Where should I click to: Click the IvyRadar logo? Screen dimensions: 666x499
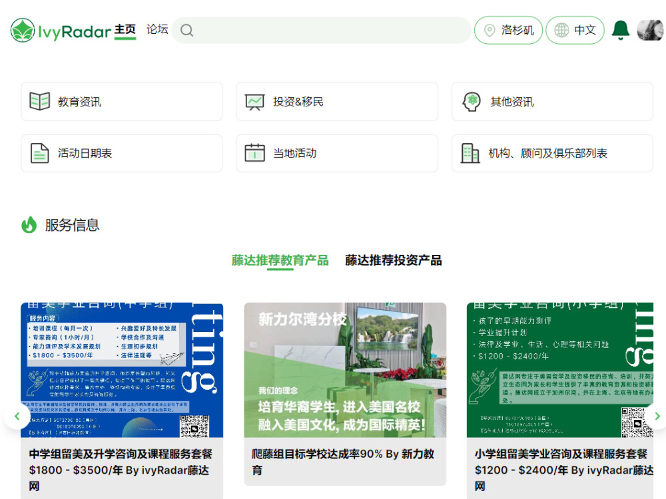(61, 30)
